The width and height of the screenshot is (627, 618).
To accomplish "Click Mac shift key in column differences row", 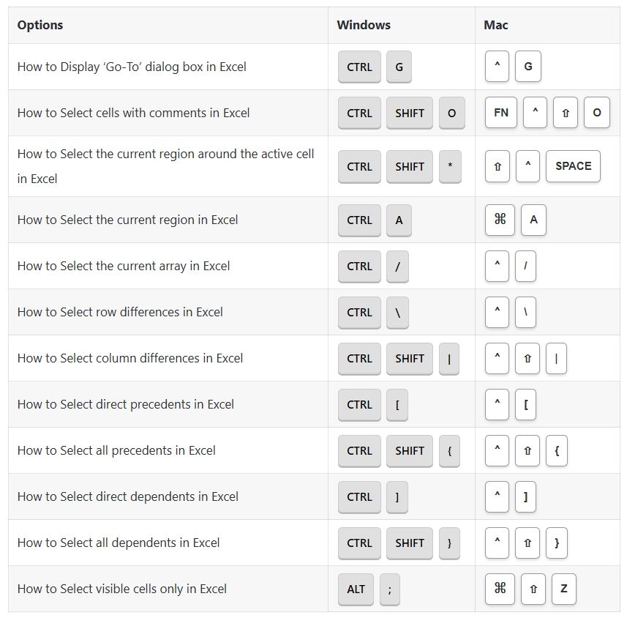I will (527, 359).
